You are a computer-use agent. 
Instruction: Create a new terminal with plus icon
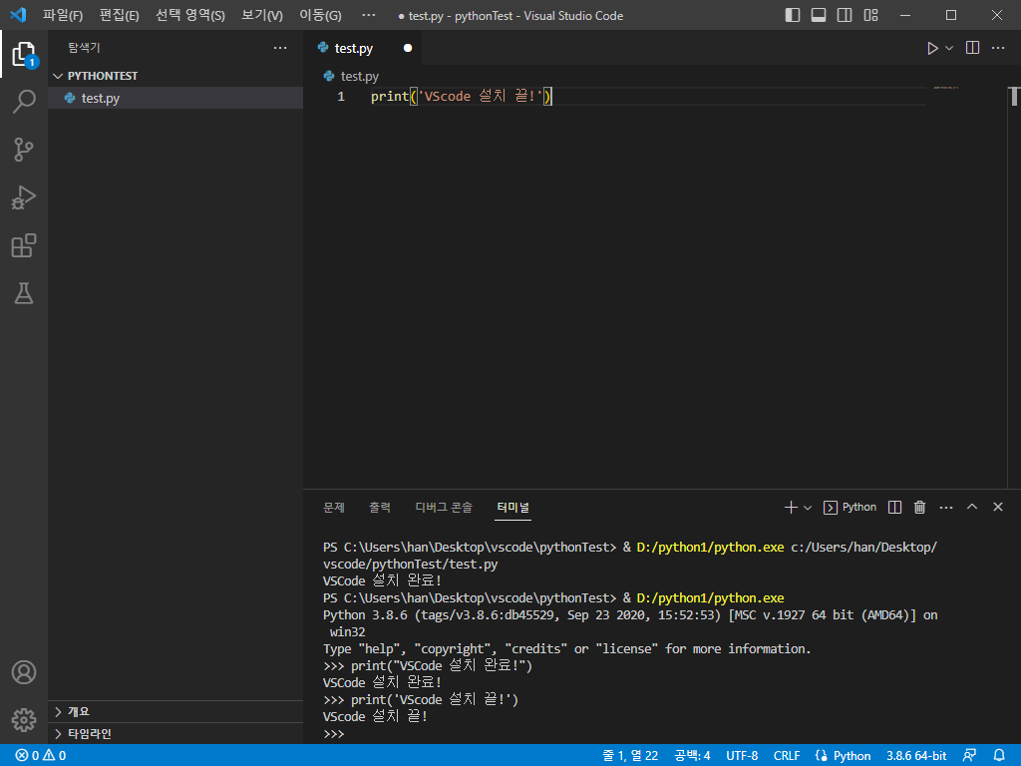[791, 508]
